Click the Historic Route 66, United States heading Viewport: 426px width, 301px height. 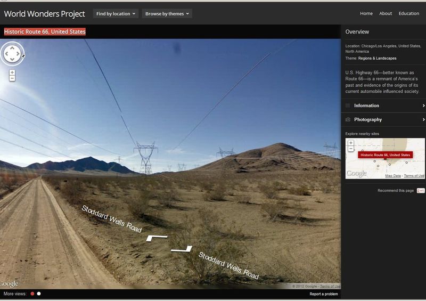tap(45, 31)
